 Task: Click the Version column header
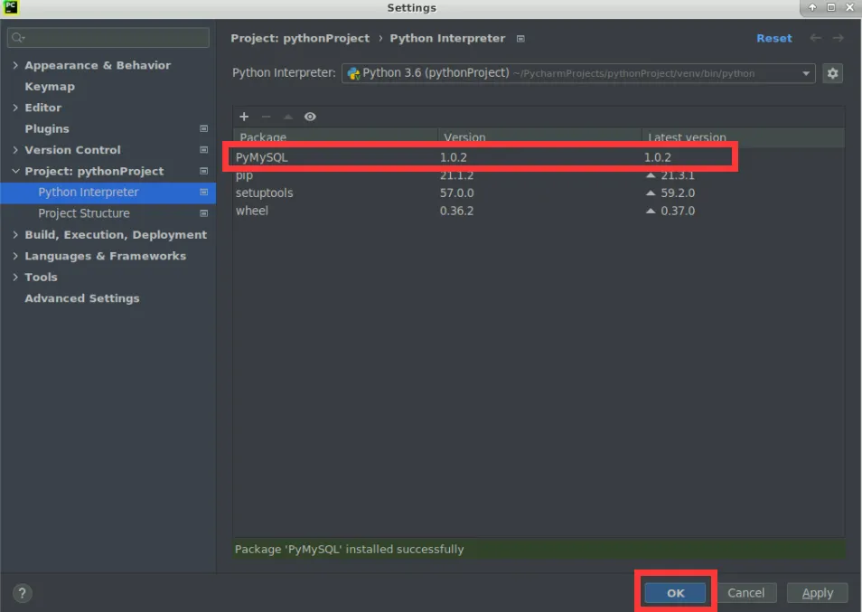tap(539, 137)
